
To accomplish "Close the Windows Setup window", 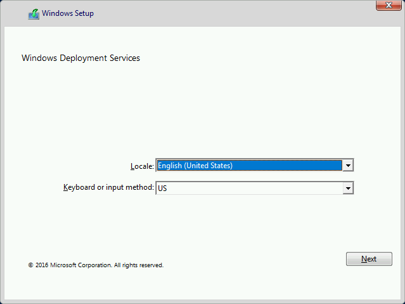I will tap(389, 5).
